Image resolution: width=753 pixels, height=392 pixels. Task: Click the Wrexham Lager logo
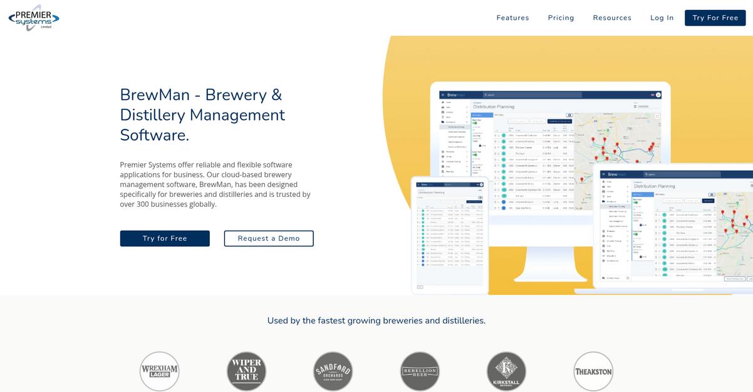point(159,371)
